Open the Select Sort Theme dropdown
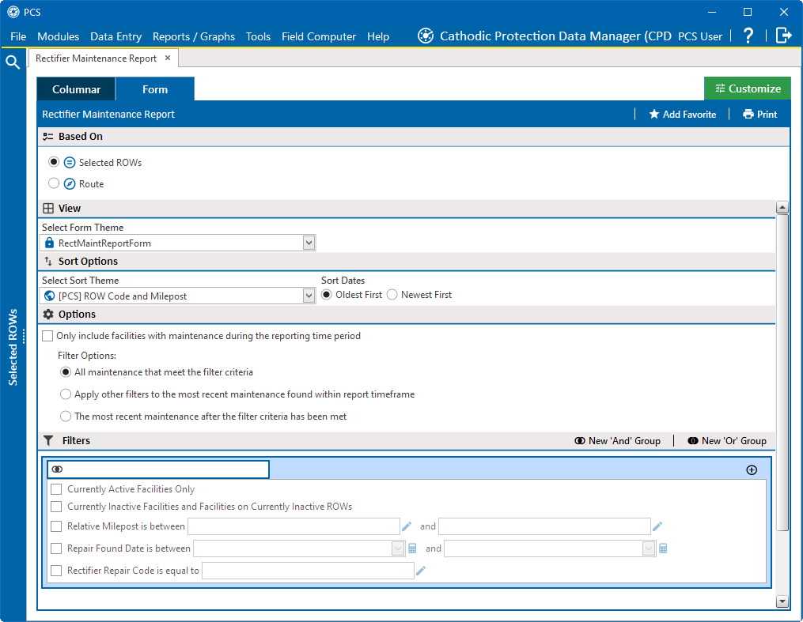 [309, 296]
